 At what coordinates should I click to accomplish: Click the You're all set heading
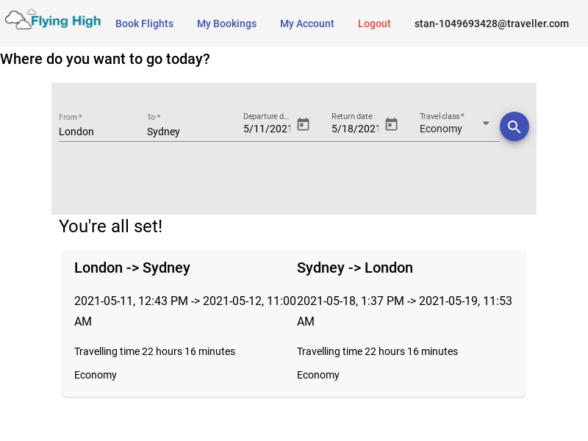pos(111,226)
